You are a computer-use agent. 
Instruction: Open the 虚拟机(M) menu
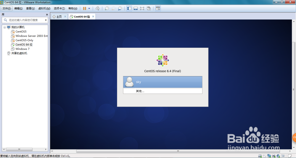[x=44, y=9]
